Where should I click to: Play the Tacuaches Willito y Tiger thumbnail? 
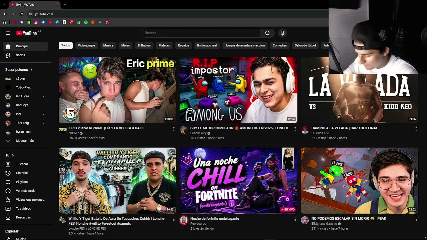(x=117, y=180)
